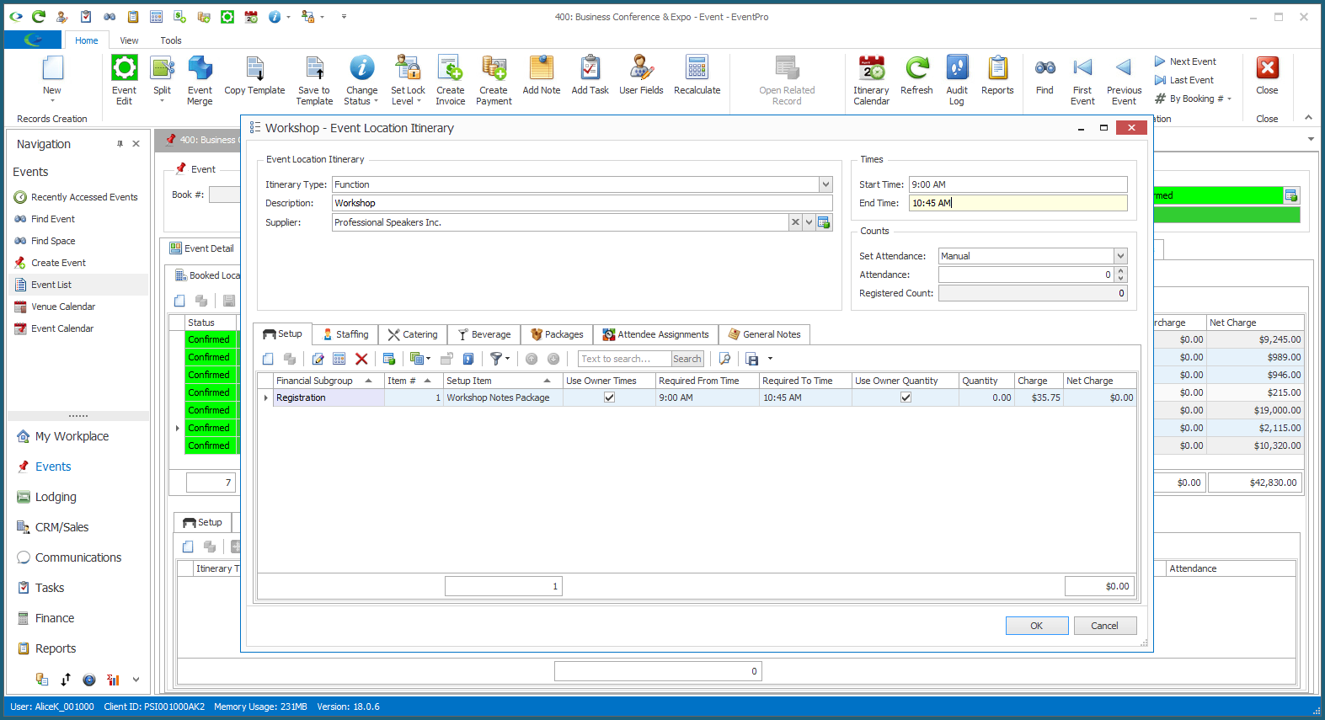Sort by Financial Subgroup column
The image size is (1325, 720).
[x=324, y=381]
